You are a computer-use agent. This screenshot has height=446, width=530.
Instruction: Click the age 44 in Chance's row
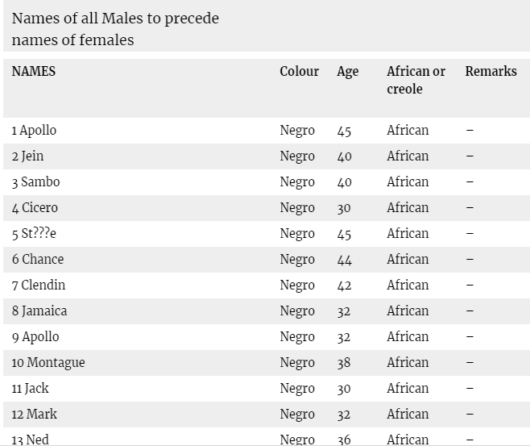pyautogui.click(x=344, y=260)
